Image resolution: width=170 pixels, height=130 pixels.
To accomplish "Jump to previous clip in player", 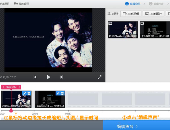I will click(x=35, y=77).
